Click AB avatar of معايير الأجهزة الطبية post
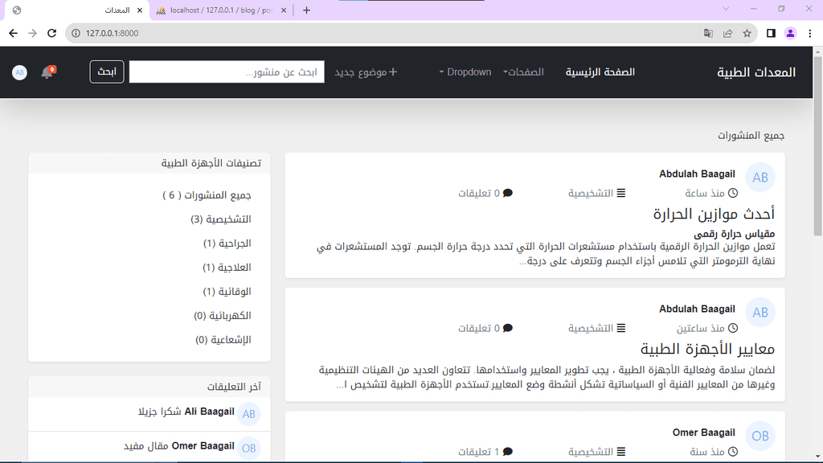This screenshot has height=463, width=823. tap(760, 313)
